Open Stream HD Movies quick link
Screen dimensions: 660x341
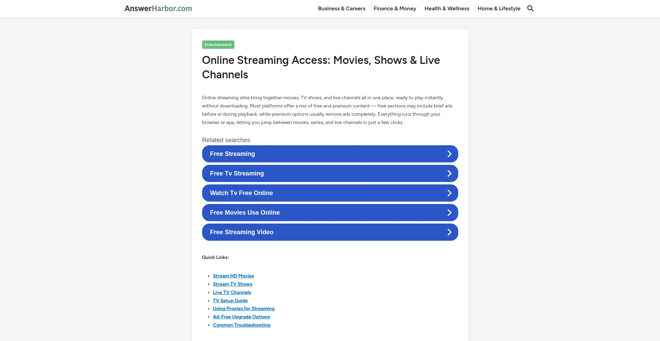click(x=233, y=276)
